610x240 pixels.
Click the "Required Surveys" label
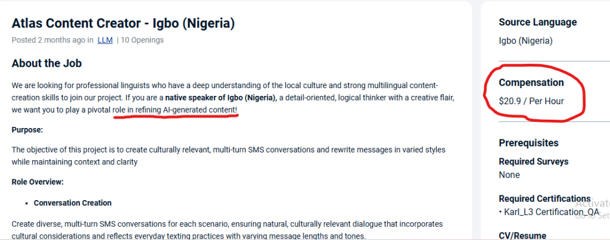point(533,161)
